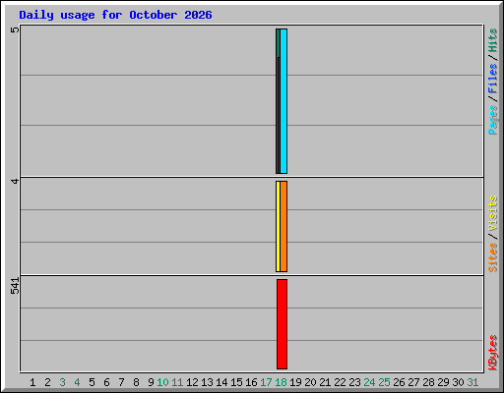Click day label '1' on the x-axis
Viewport: 504px width, 393px height.
tap(32, 382)
